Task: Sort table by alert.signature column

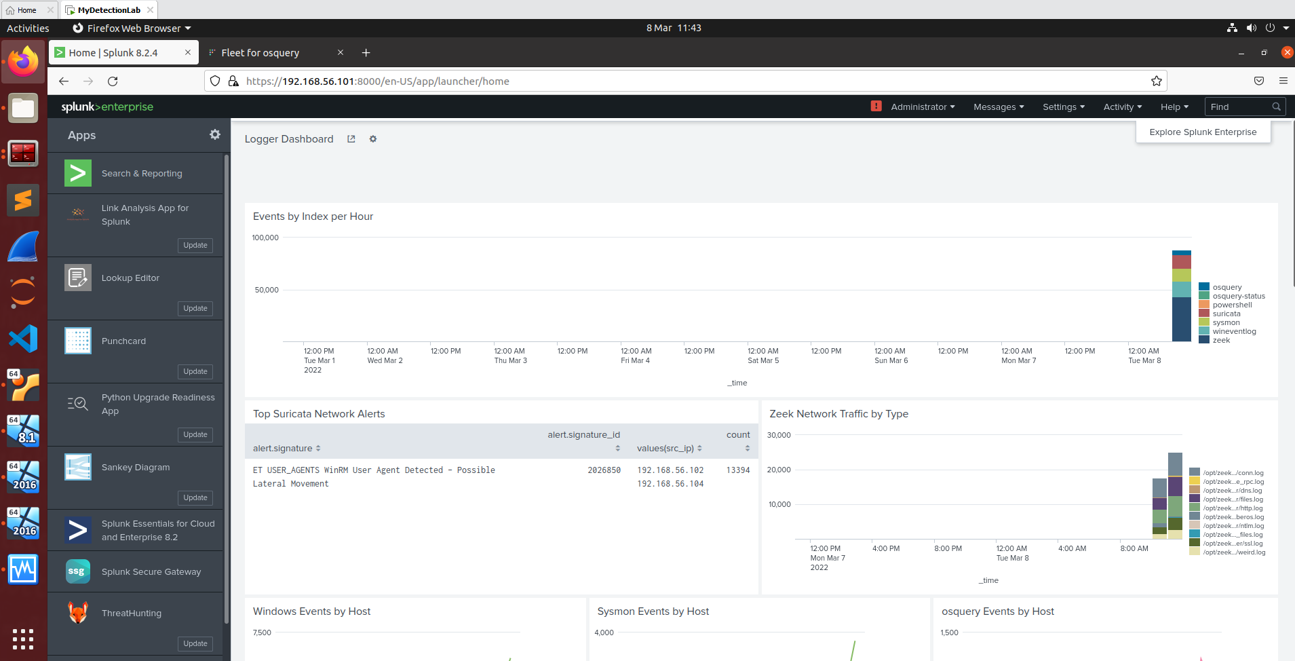Action: pos(286,448)
